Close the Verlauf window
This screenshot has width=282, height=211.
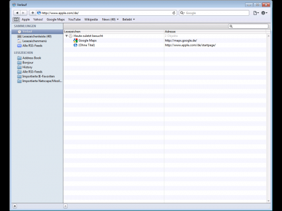click(266, 5)
